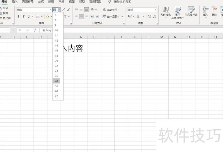Decrease decimal places
This screenshot has height=152, width=223.
[154, 16]
